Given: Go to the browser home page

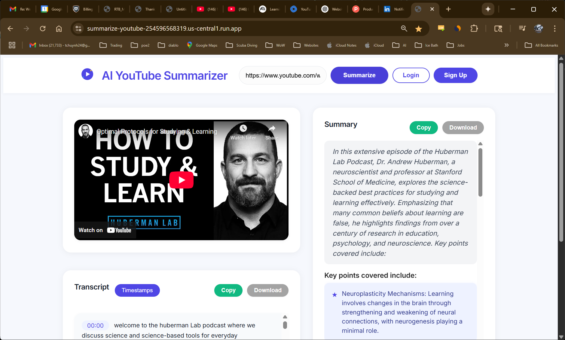Looking at the screenshot, I should coord(59,29).
